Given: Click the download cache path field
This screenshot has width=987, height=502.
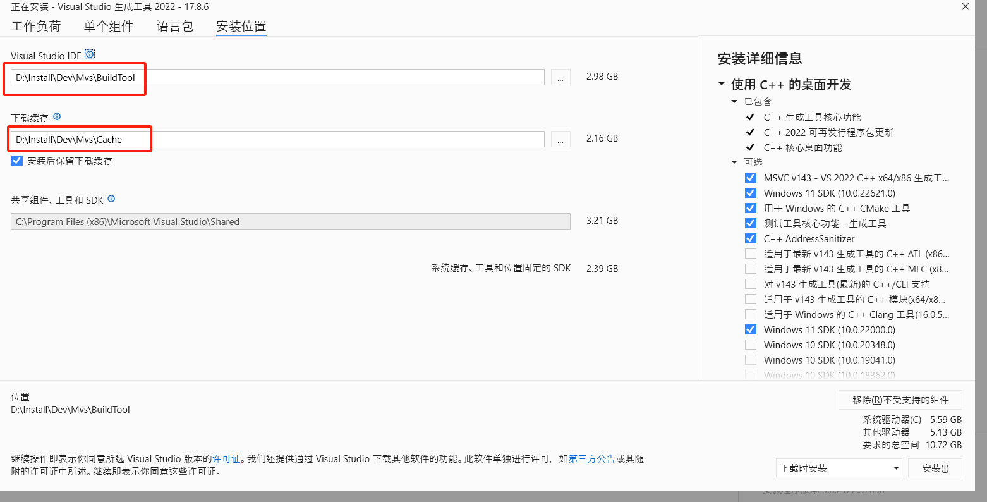Looking at the screenshot, I should click(x=277, y=139).
